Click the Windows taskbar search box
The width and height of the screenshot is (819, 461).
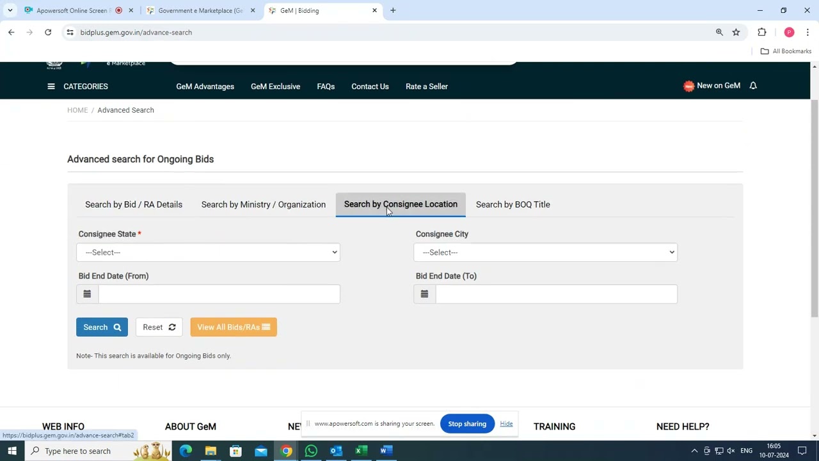(99, 451)
